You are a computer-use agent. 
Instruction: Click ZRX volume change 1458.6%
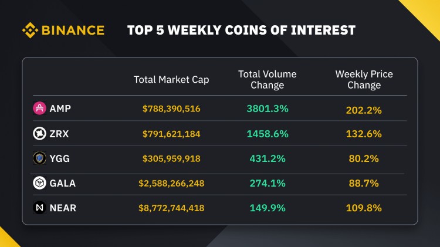pos(267,134)
